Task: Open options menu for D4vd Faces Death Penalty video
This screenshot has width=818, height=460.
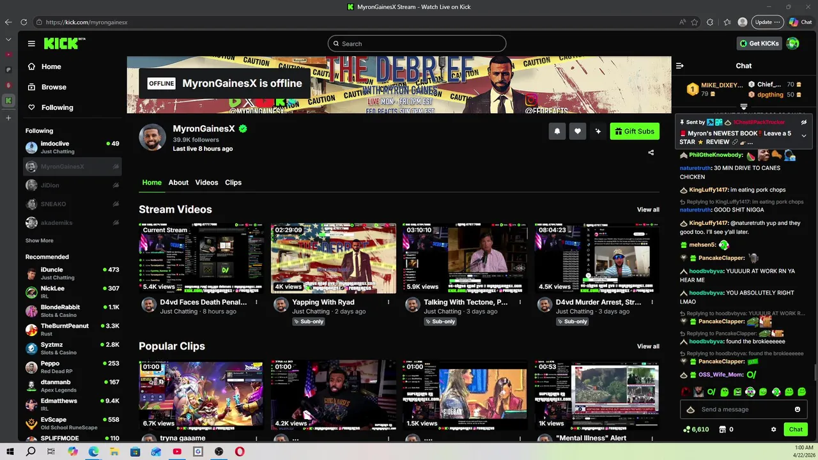Action: [x=256, y=302]
